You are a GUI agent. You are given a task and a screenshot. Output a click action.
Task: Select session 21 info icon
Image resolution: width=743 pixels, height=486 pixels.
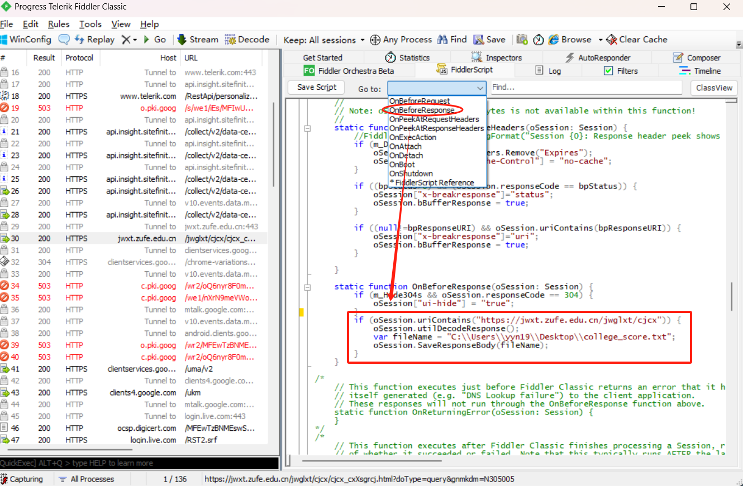[4, 132]
